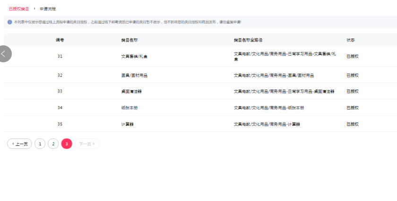Click the 类目名称 column header
The width and height of the screenshot is (397, 201).
coord(129,41)
